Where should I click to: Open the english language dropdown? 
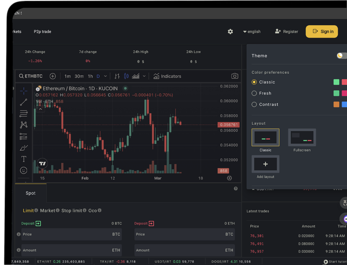coord(252,32)
